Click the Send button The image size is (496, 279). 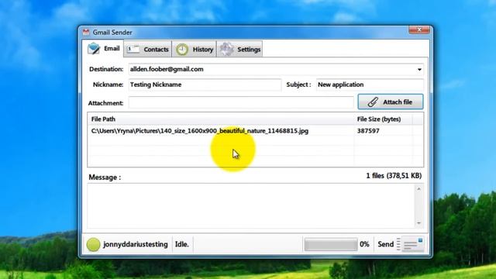(x=386, y=244)
